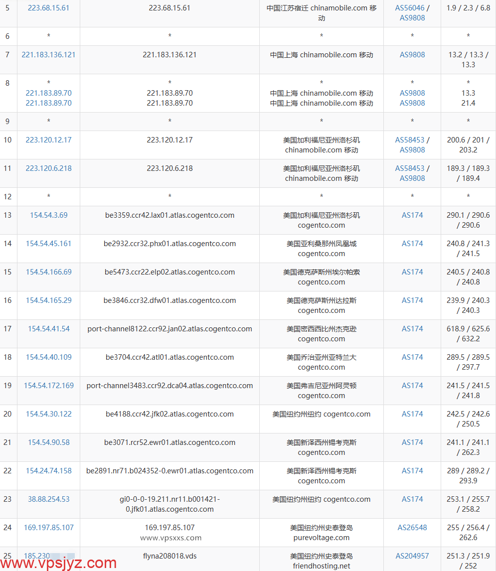Open IP link 154.54.90.58
This screenshot has width=496, height=571.
(48, 442)
